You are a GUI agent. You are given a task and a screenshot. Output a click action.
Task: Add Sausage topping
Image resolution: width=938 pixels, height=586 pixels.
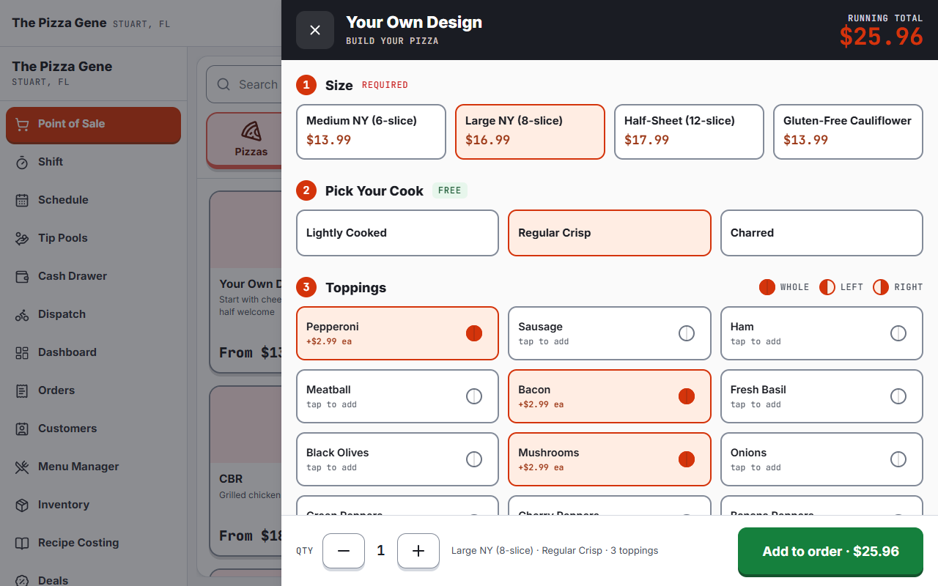610,333
